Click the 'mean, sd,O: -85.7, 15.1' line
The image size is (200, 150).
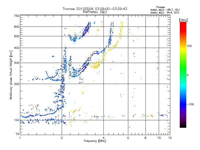click(x=165, y=10)
